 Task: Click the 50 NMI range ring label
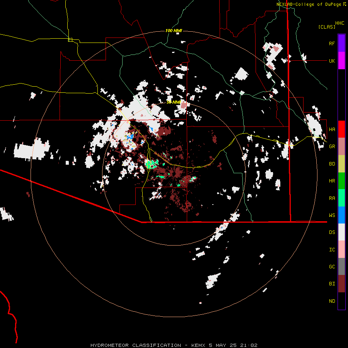174,102
